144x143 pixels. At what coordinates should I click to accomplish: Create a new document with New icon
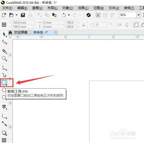click(4, 15)
